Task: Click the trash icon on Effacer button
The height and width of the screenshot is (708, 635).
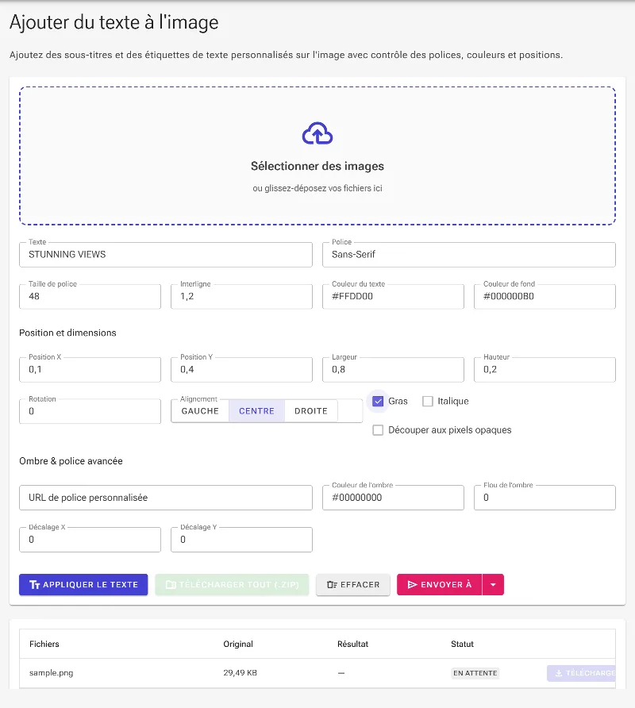Action: [332, 585]
